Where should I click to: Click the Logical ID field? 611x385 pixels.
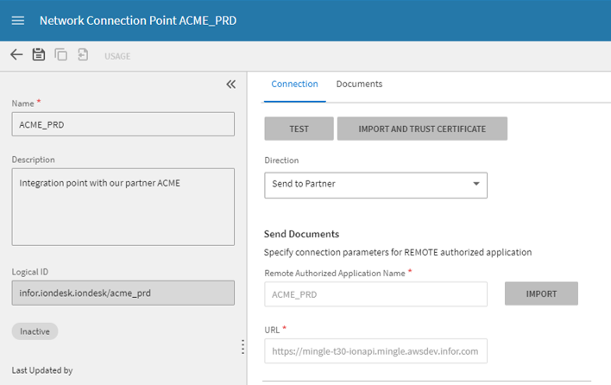[x=123, y=293]
